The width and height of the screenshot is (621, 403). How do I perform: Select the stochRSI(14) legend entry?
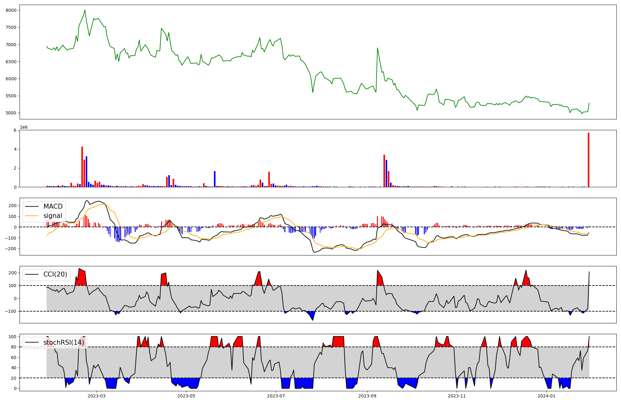coord(64,343)
